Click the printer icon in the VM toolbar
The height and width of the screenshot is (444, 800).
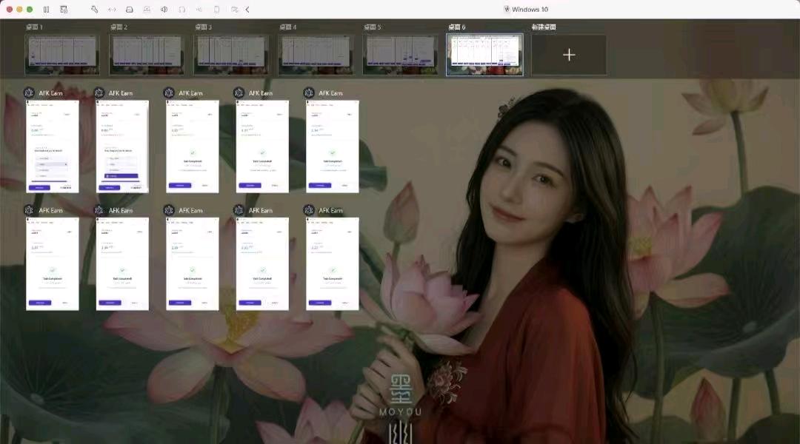[x=130, y=9]
